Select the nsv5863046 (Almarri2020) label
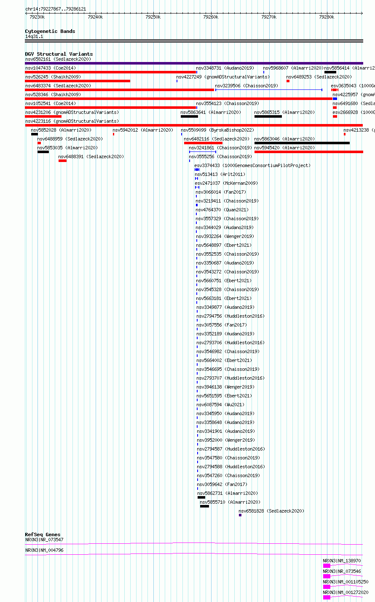Screen dimensions: 375x602 click(284, 139)
